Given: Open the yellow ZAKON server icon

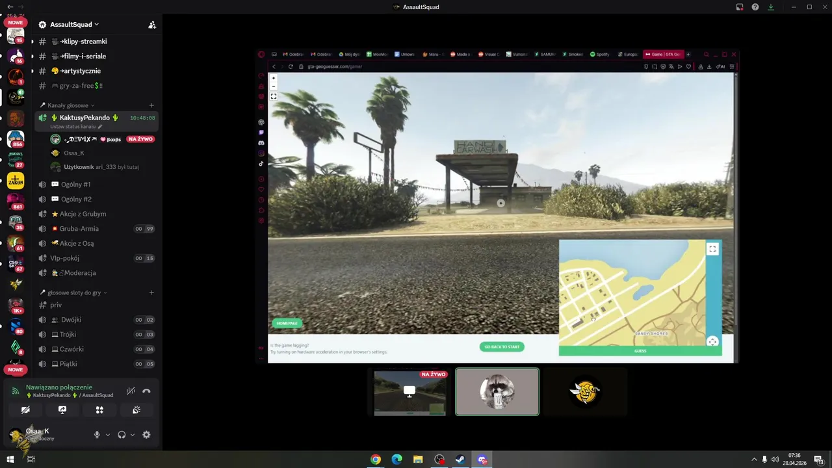Looking at the screenshot, I should click(16, 181).
